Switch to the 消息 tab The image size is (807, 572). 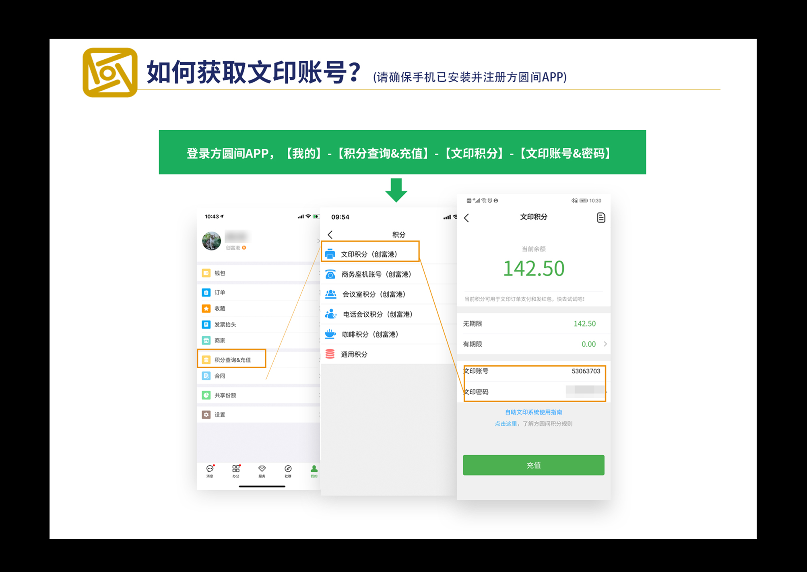coord(210,471)
